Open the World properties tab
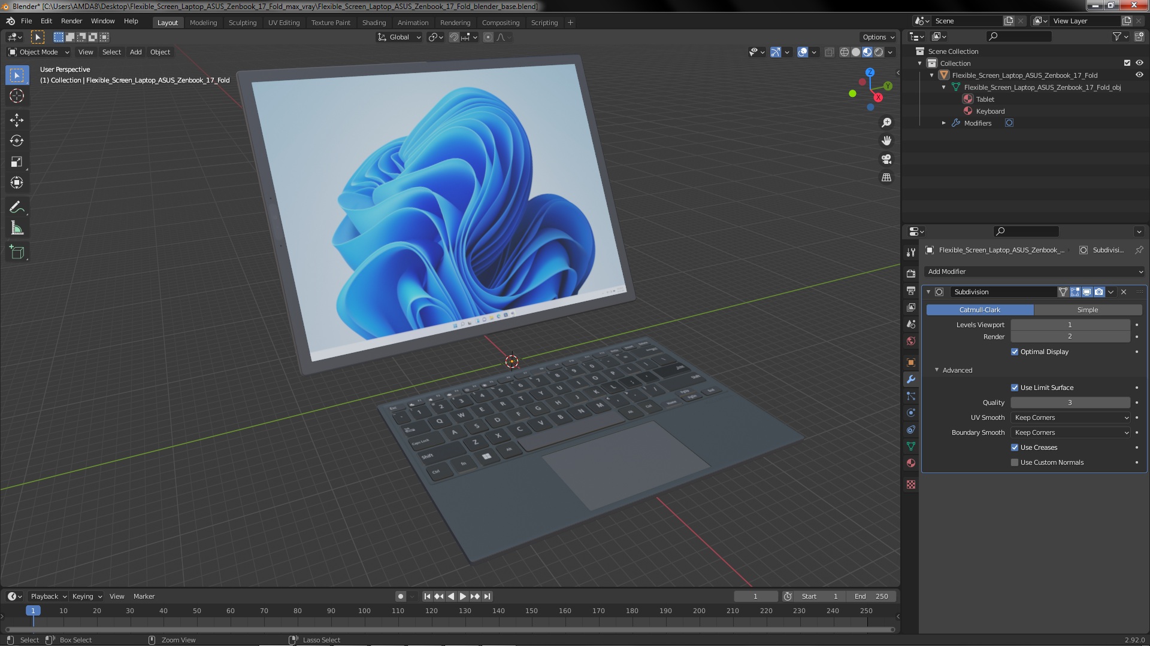Screen dimensions: 1150x646 pyautogui.click(x=911, y=341)
